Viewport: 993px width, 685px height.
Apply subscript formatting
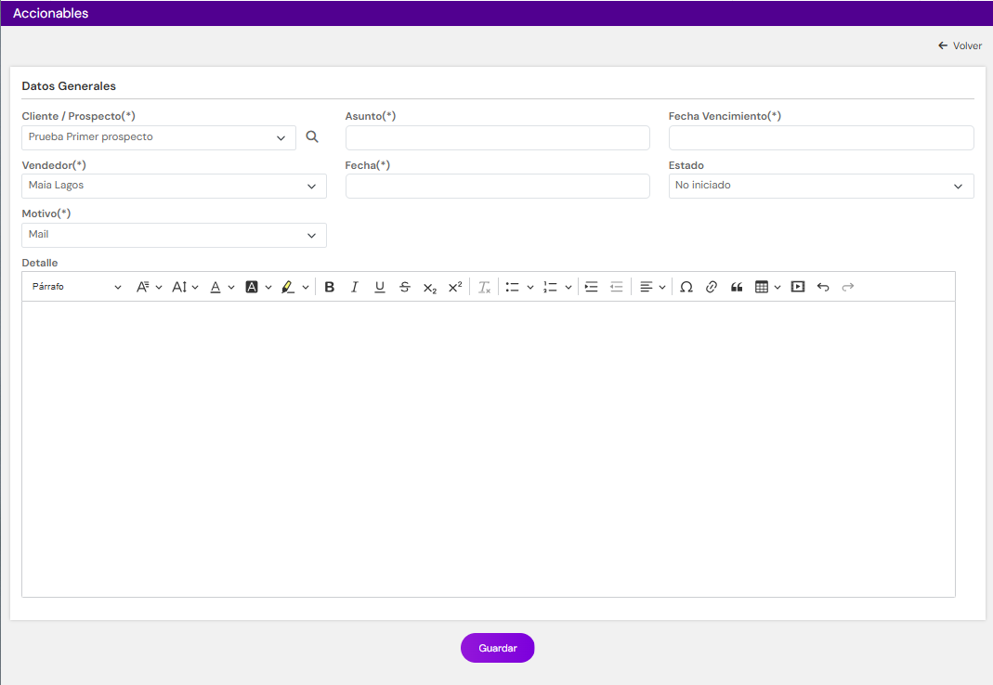[430, 288]
